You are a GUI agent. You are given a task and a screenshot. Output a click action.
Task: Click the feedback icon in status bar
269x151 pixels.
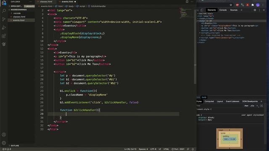point(188,149)
